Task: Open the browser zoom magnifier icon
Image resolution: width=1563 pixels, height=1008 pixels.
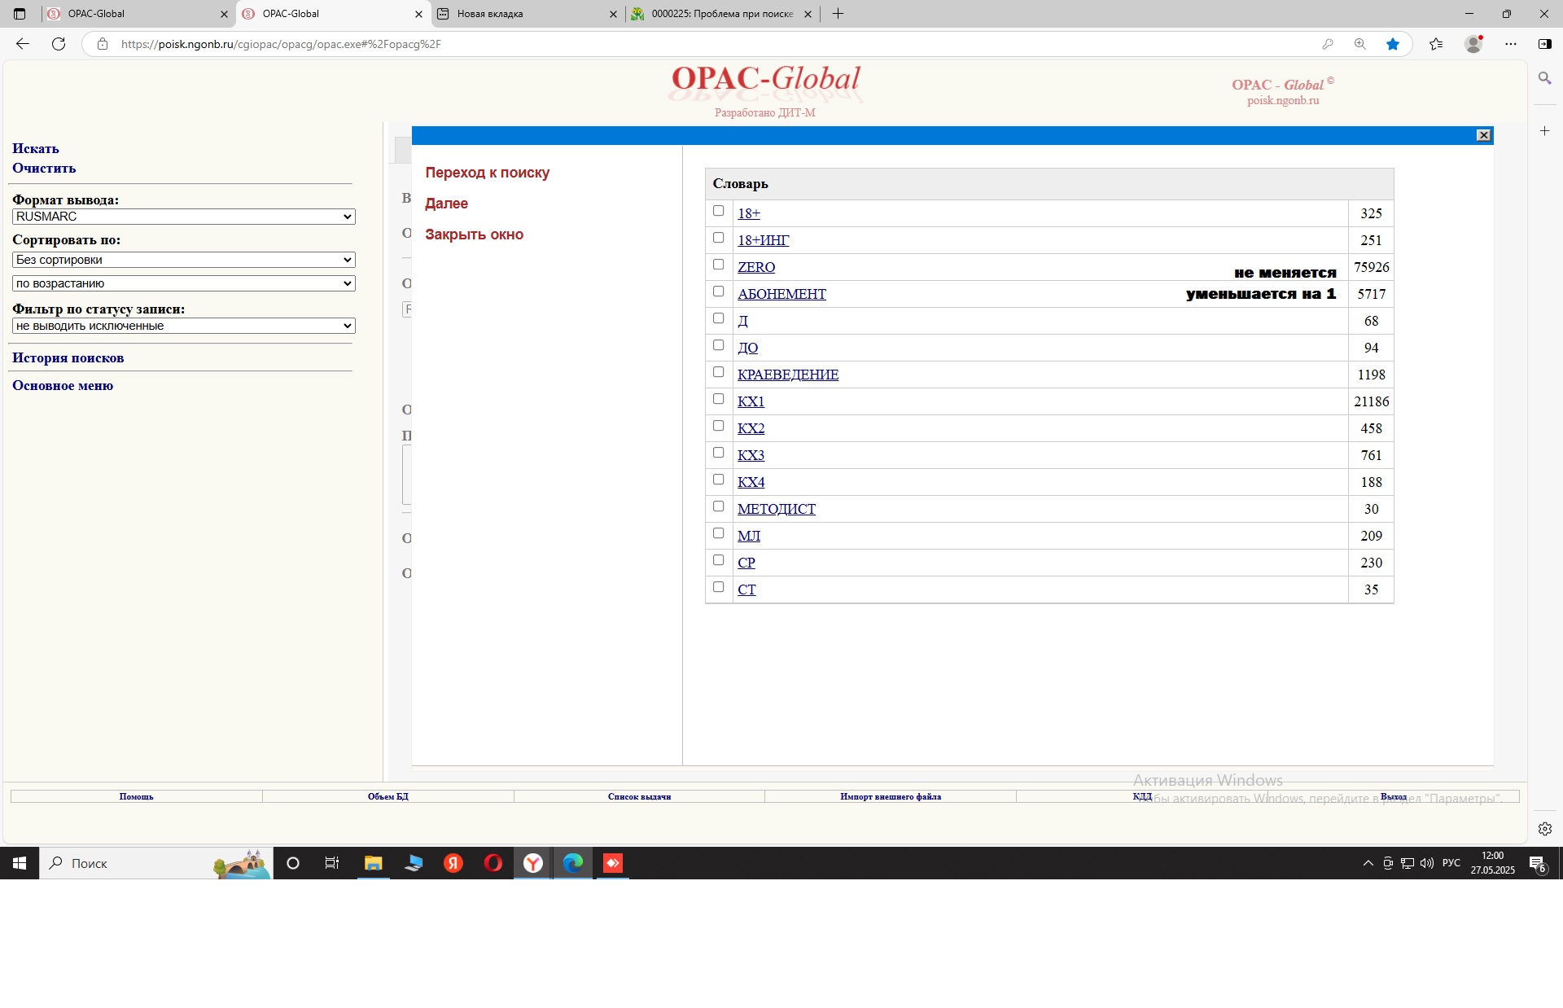Action: [x=1359, y=44]
